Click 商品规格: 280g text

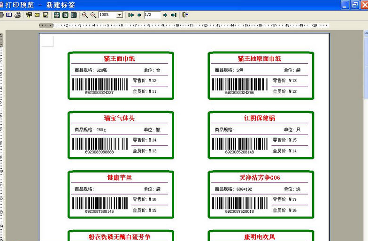(x=90, y=129)
